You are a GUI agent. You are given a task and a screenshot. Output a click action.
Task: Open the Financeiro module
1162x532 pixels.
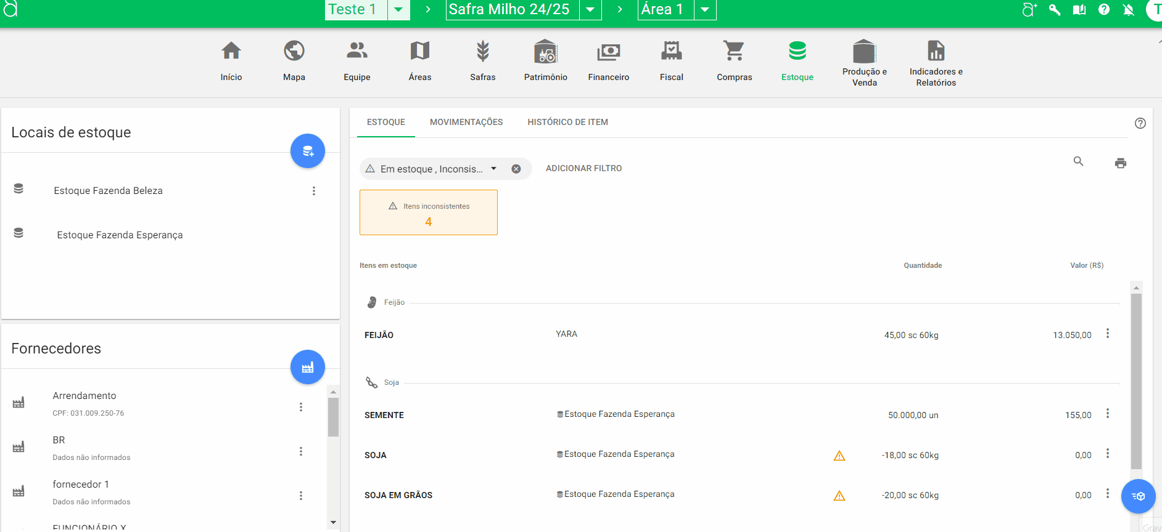(x=608, y=60)
